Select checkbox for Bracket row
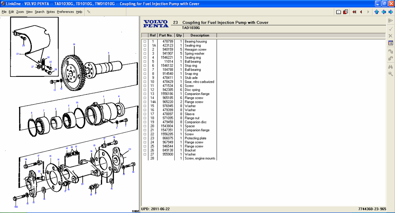395x213 pixels. pyautogui.click(x=145, y=150)
